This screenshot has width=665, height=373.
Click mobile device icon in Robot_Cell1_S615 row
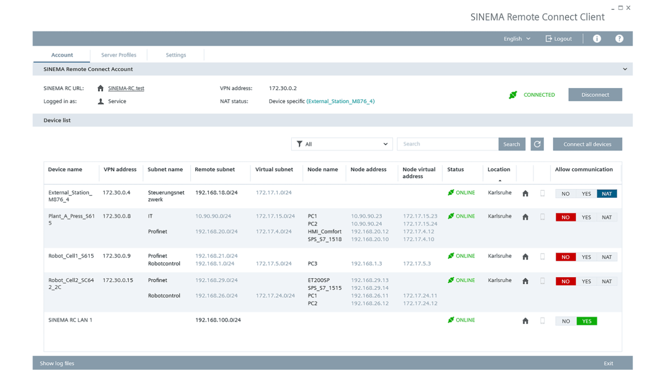pos(542,256)
